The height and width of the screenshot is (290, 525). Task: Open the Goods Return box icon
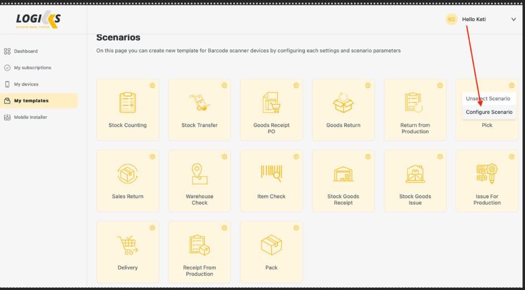click(343, 103)
